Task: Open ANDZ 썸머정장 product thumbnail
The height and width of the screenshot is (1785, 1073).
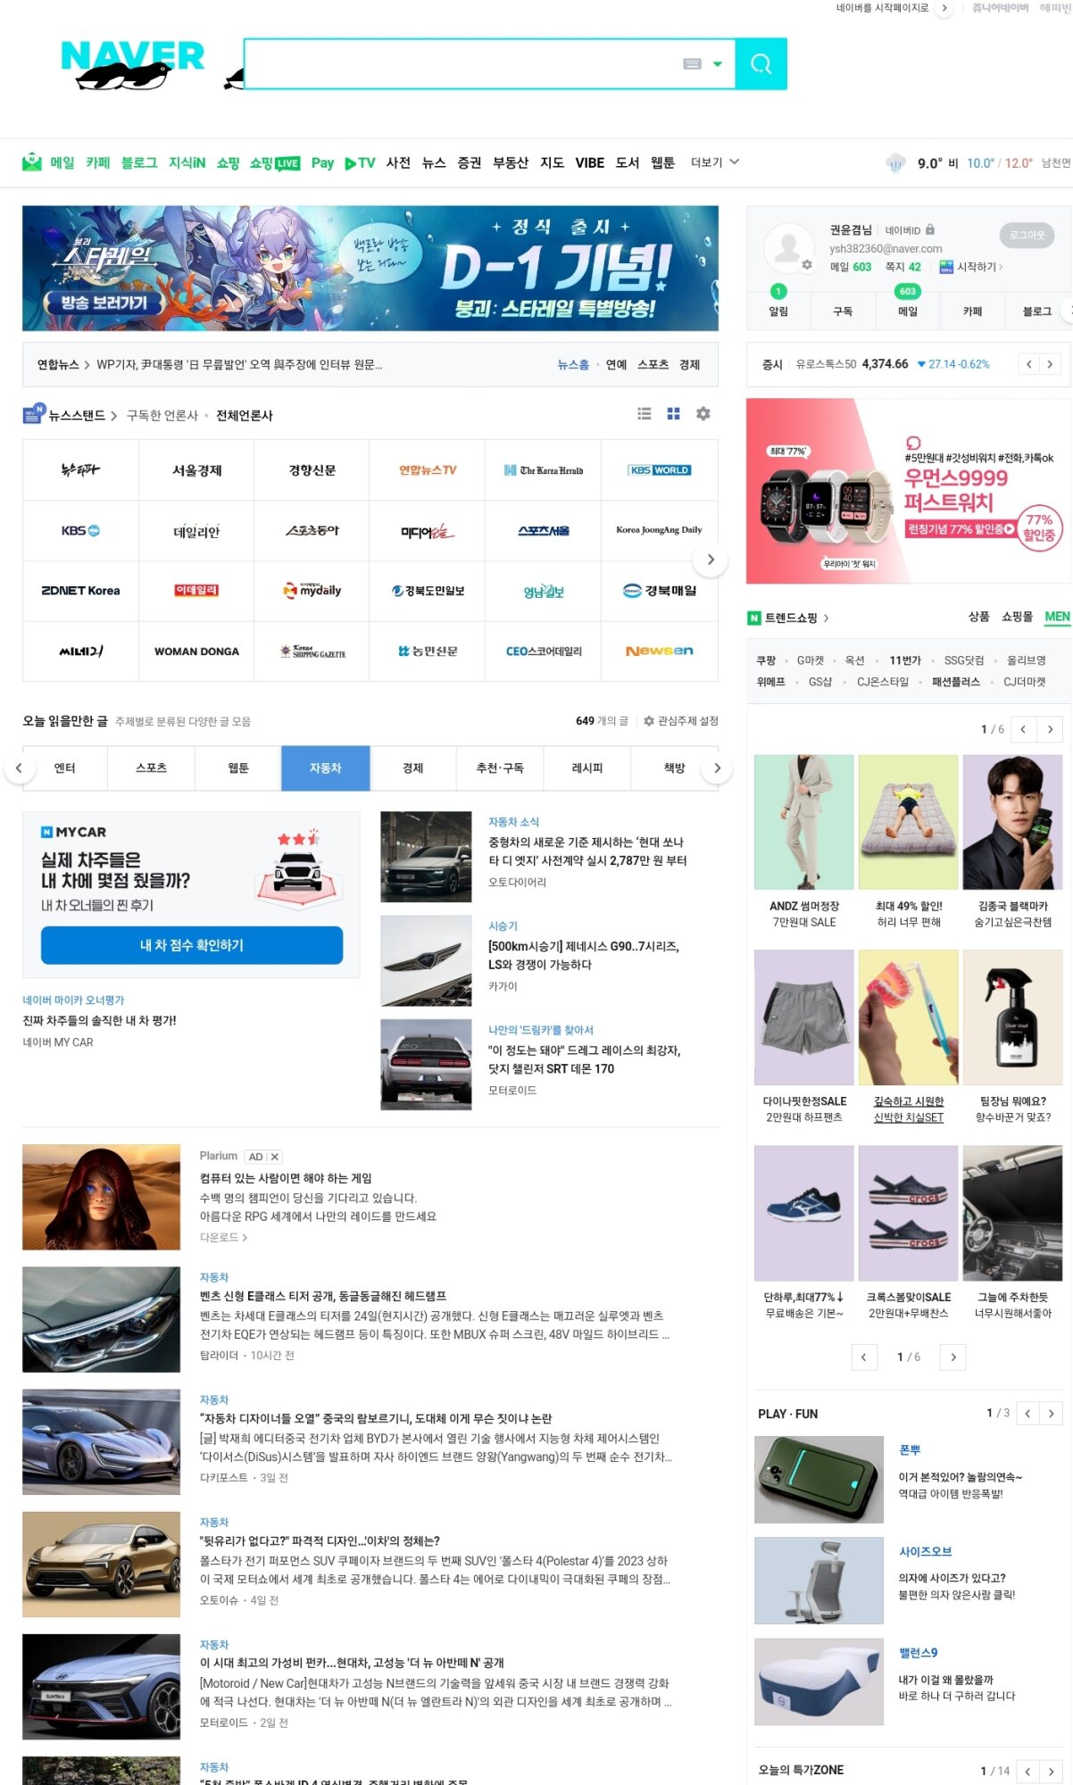Action: pyautogui.click(x=803, y=822)
